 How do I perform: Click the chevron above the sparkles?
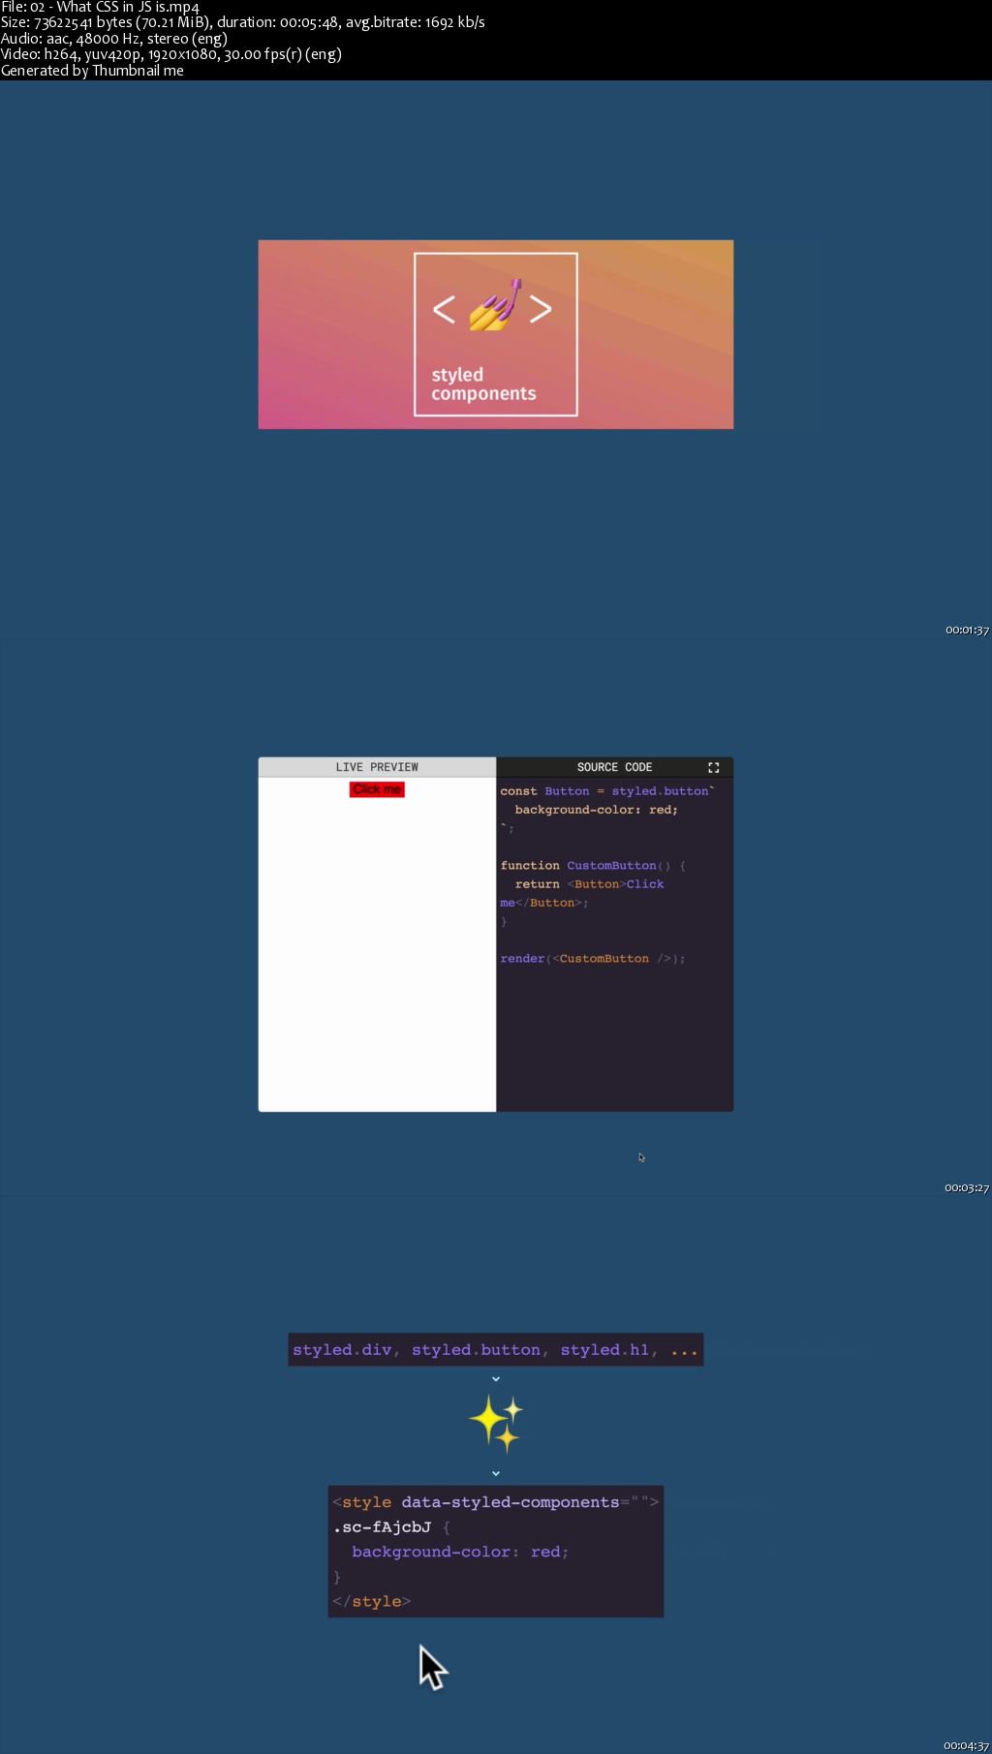point(496,1378)
